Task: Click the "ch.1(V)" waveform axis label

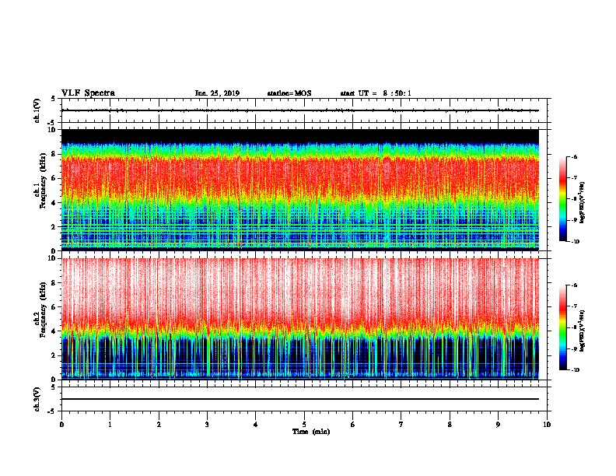Action: (37, 110)
